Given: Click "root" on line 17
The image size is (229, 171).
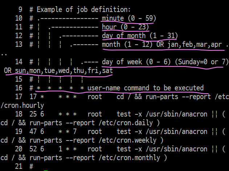Looking at the screenshot, I should click(x=95, y=97).
